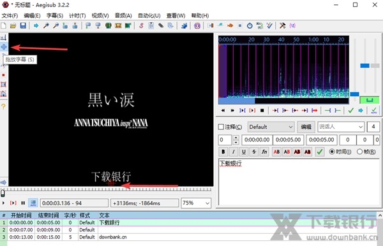Open the 文件(F) menu

click(x=10, y=15)
